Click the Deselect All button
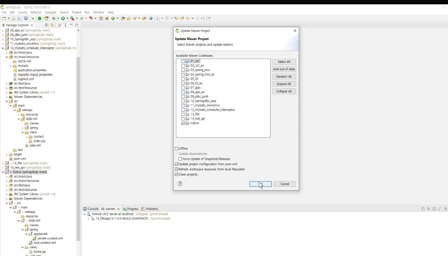Screen dimensions: 448x256 tap(284, 77)
